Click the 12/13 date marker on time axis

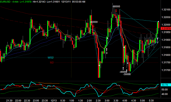54,101
